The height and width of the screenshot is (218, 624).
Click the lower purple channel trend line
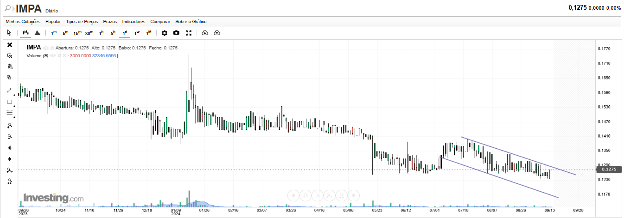498,178
